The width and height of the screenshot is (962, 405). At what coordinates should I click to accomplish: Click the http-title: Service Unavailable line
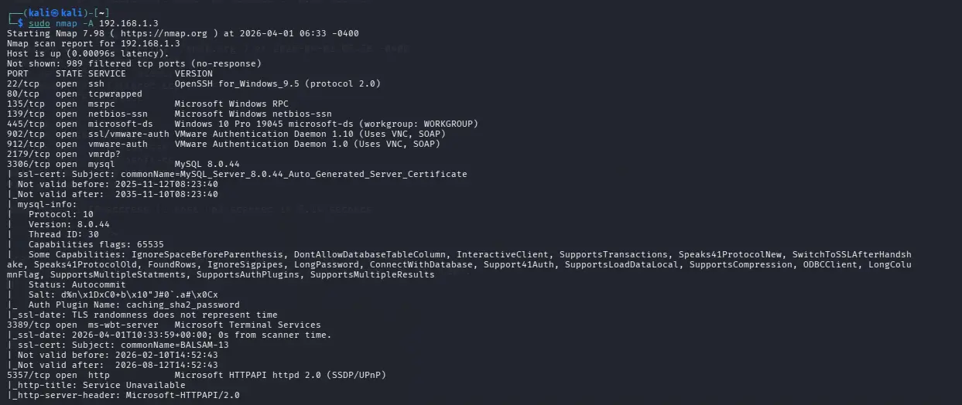98,385
